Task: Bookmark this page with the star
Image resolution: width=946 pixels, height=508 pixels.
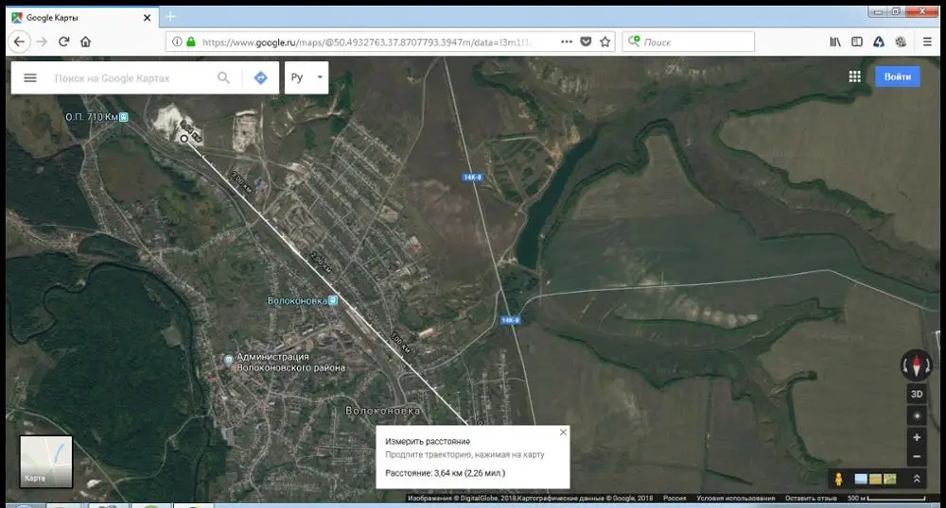Action: (605, 42)
